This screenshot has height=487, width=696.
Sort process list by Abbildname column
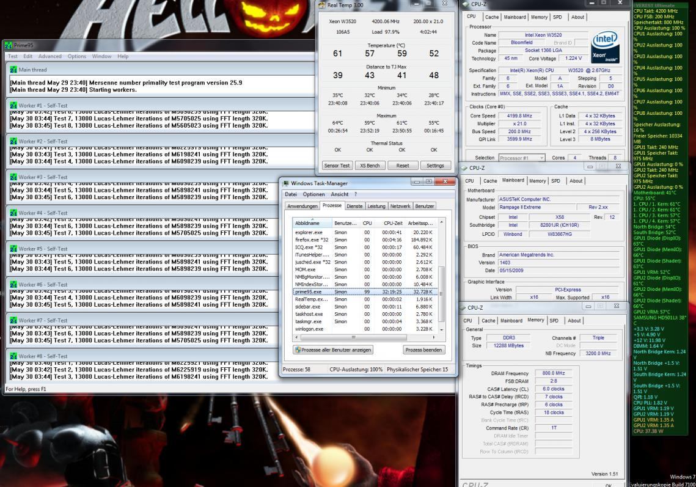tap(312, 223)
